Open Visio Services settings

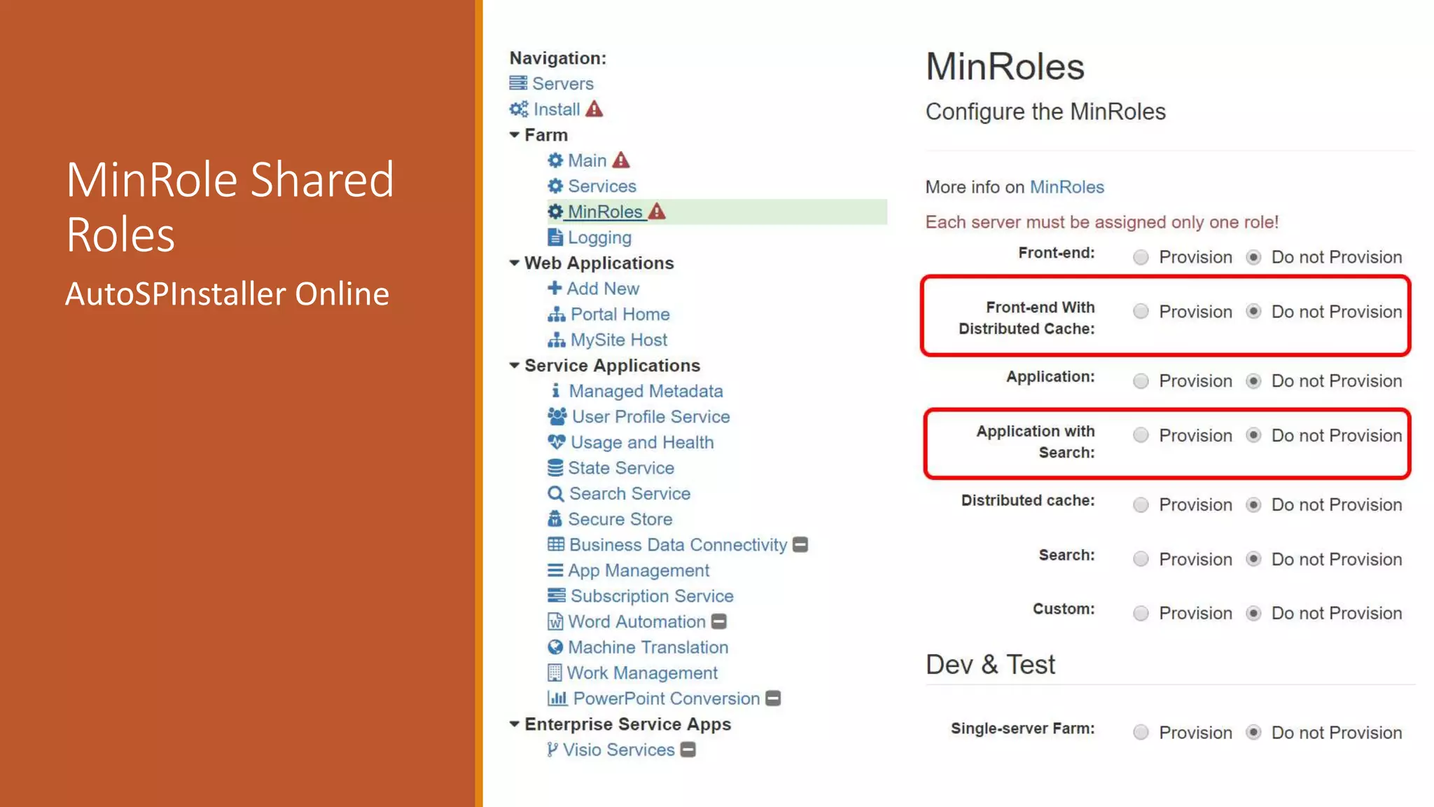619,750
